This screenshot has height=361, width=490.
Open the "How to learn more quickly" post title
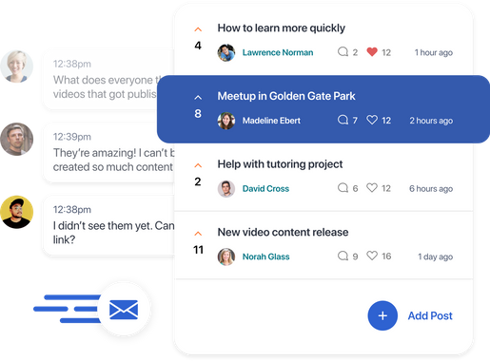coord(282,28)
